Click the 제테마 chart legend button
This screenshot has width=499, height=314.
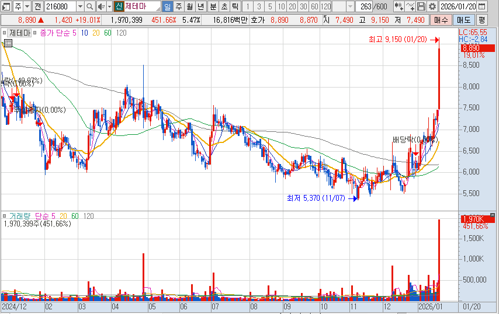pyautogui.click(x=20, y=33)
